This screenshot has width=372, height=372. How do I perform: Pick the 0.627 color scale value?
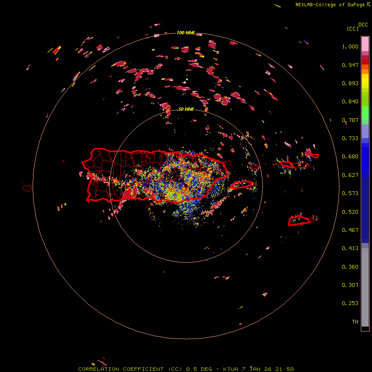tap(350, 175)
